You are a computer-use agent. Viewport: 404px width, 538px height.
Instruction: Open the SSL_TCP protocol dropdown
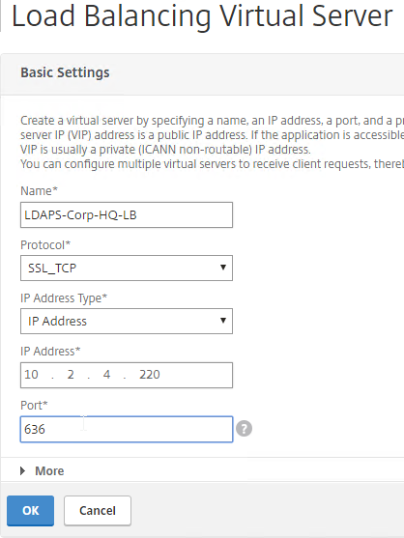click(x=127, y=268)
